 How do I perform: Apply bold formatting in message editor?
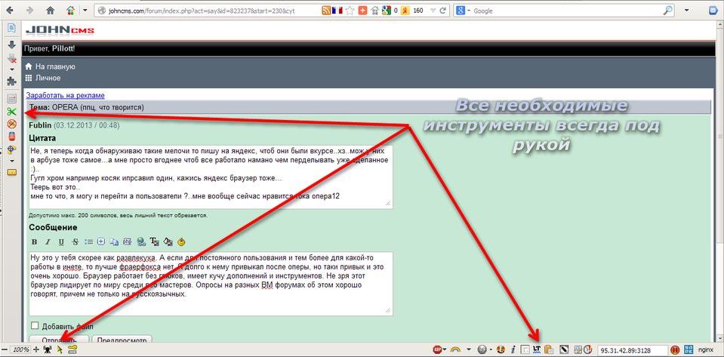pos(34,242)
